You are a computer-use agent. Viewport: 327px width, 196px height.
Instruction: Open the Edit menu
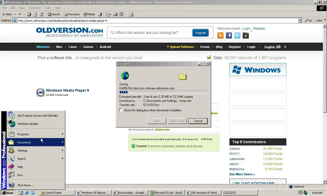(x=13, y=8)
